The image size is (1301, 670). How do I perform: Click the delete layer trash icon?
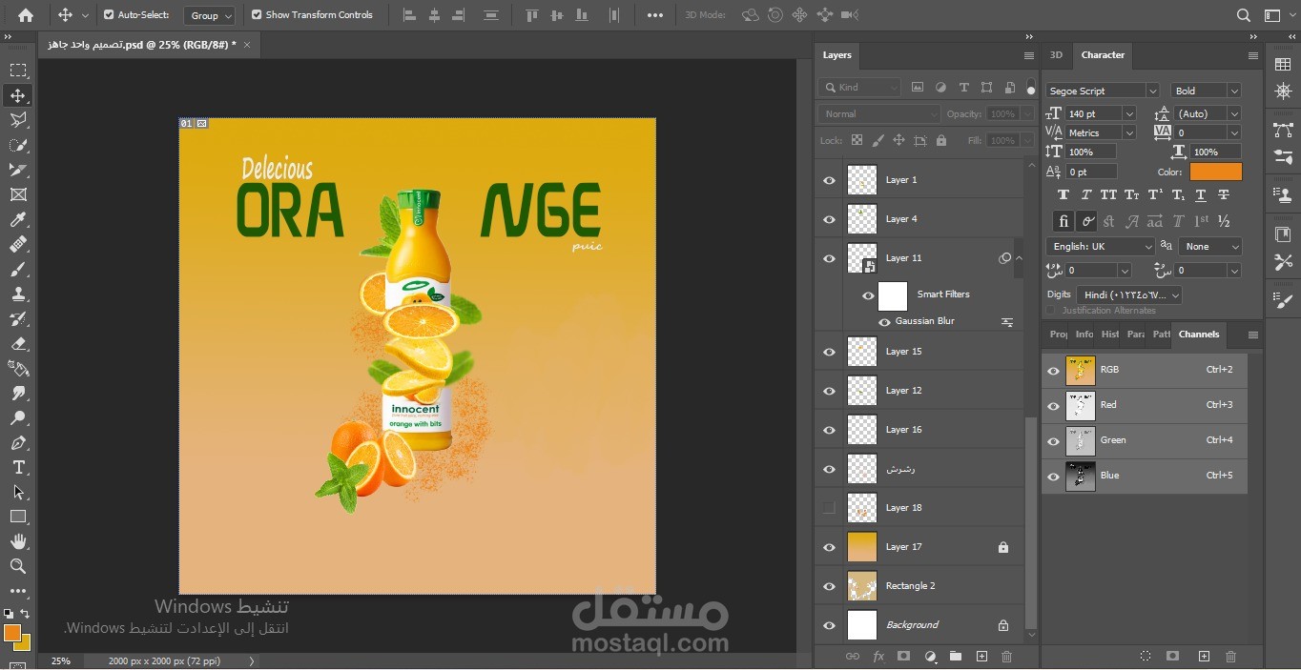point(1006,656)
